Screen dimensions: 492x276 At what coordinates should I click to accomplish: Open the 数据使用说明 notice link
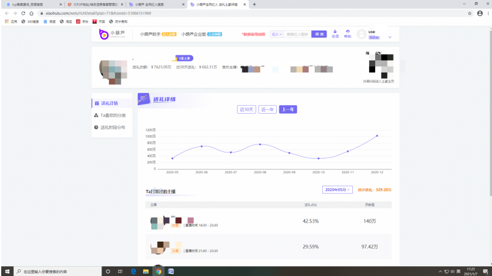253,34
